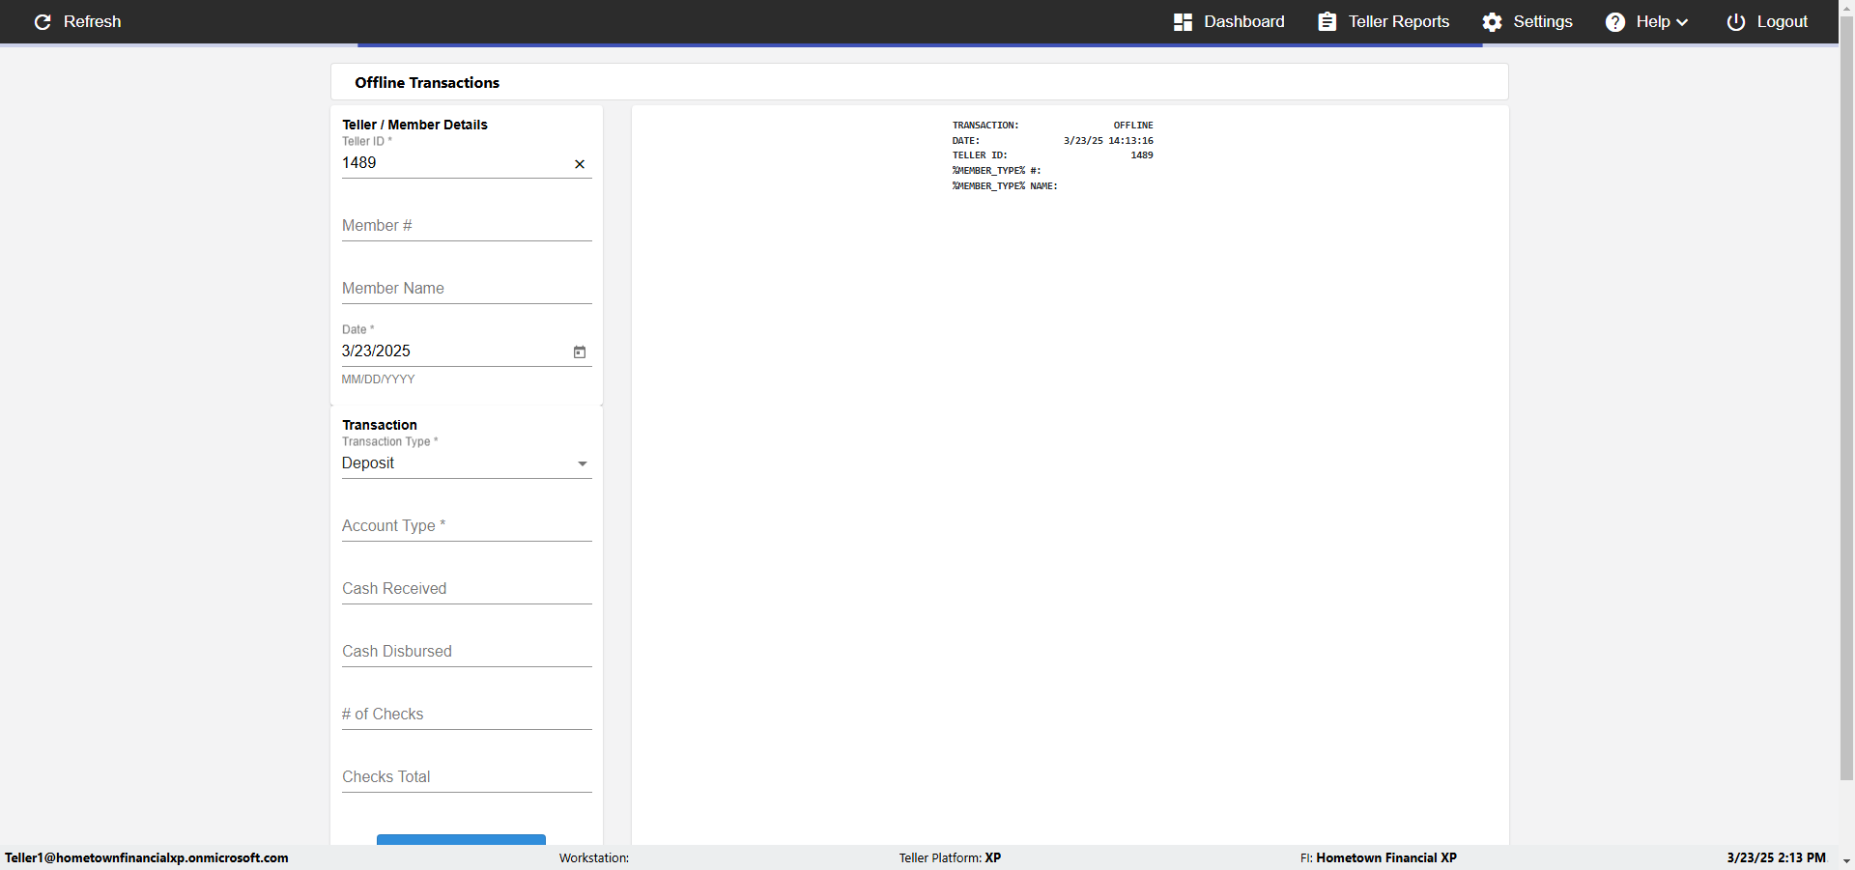
Task: Open the Transaction Type dropdown
Action: pos(467,463)
